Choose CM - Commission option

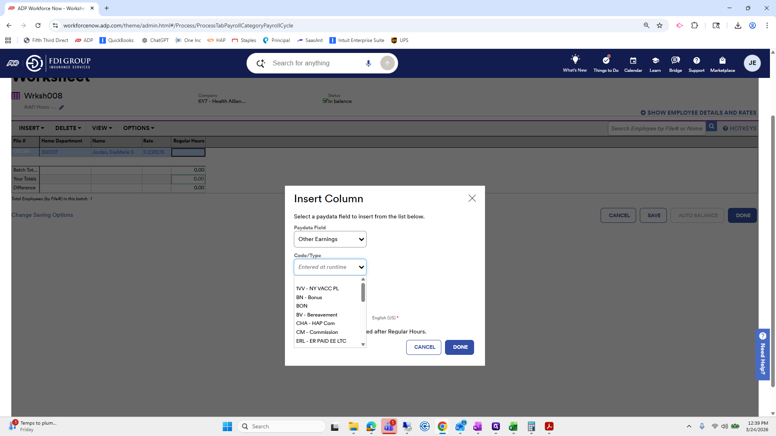(x=317, y=332)
